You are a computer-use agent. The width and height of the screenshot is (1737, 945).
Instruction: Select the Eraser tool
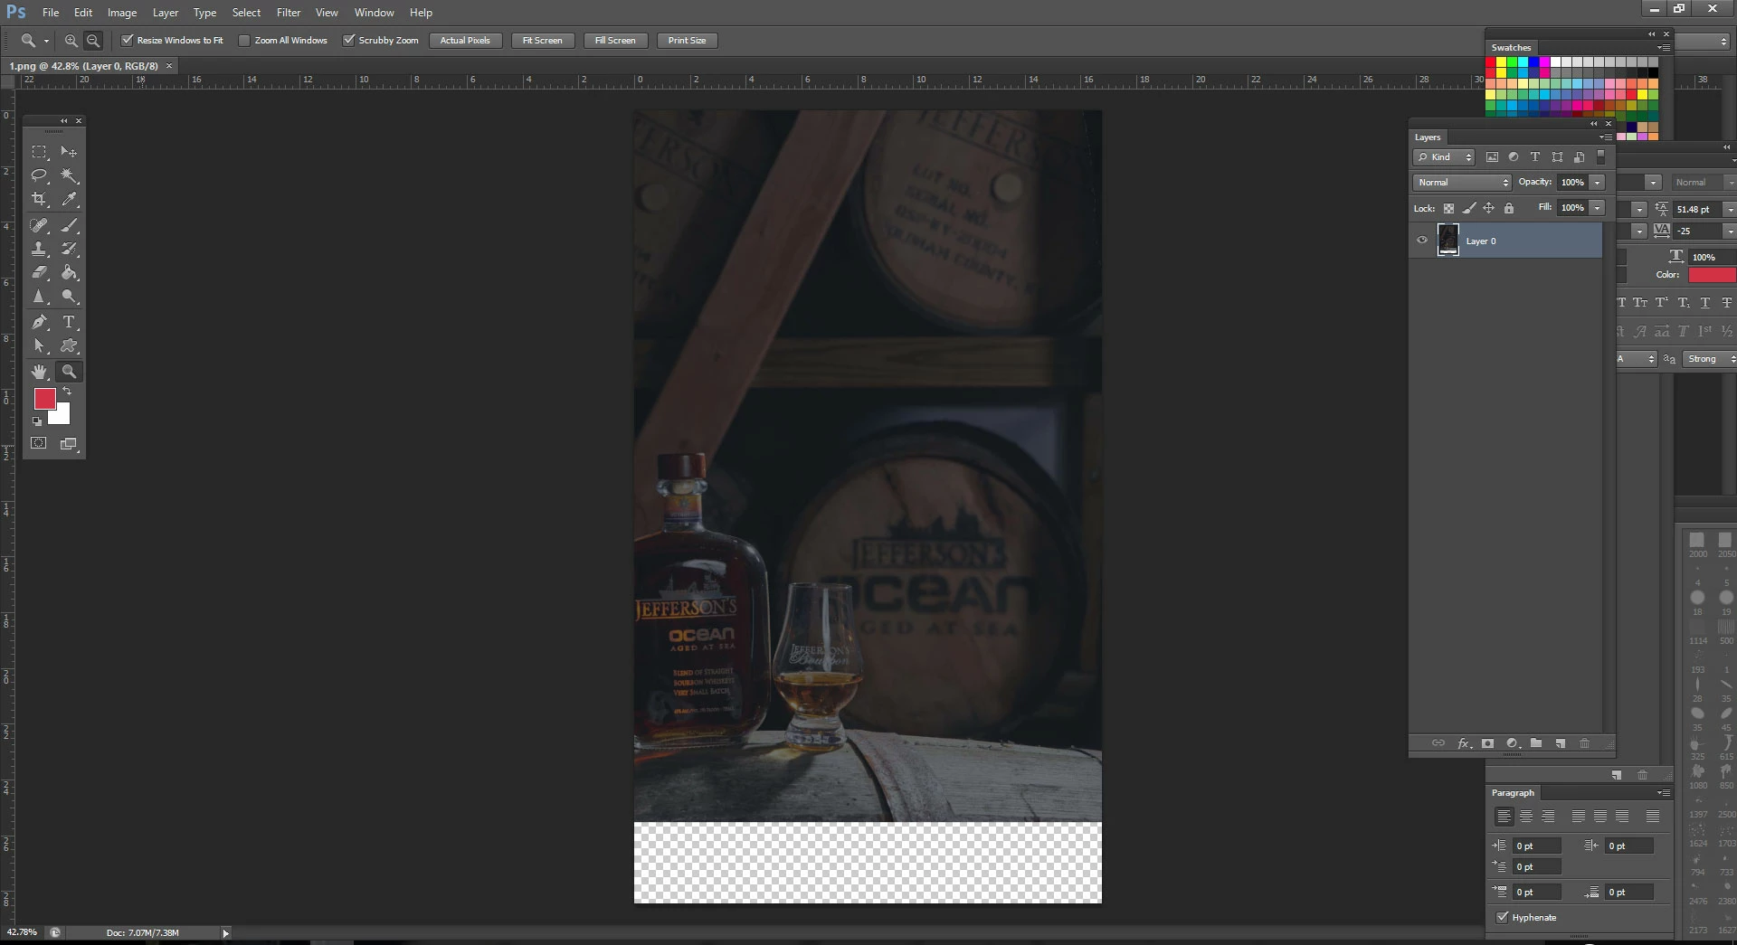39,272
